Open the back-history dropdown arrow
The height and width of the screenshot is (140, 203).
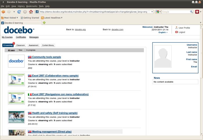click(14, 12)
